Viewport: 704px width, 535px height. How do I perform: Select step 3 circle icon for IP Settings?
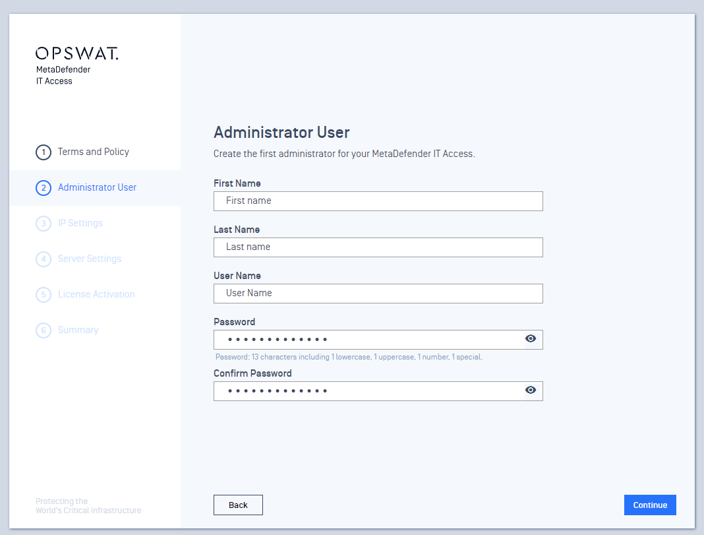44,223
